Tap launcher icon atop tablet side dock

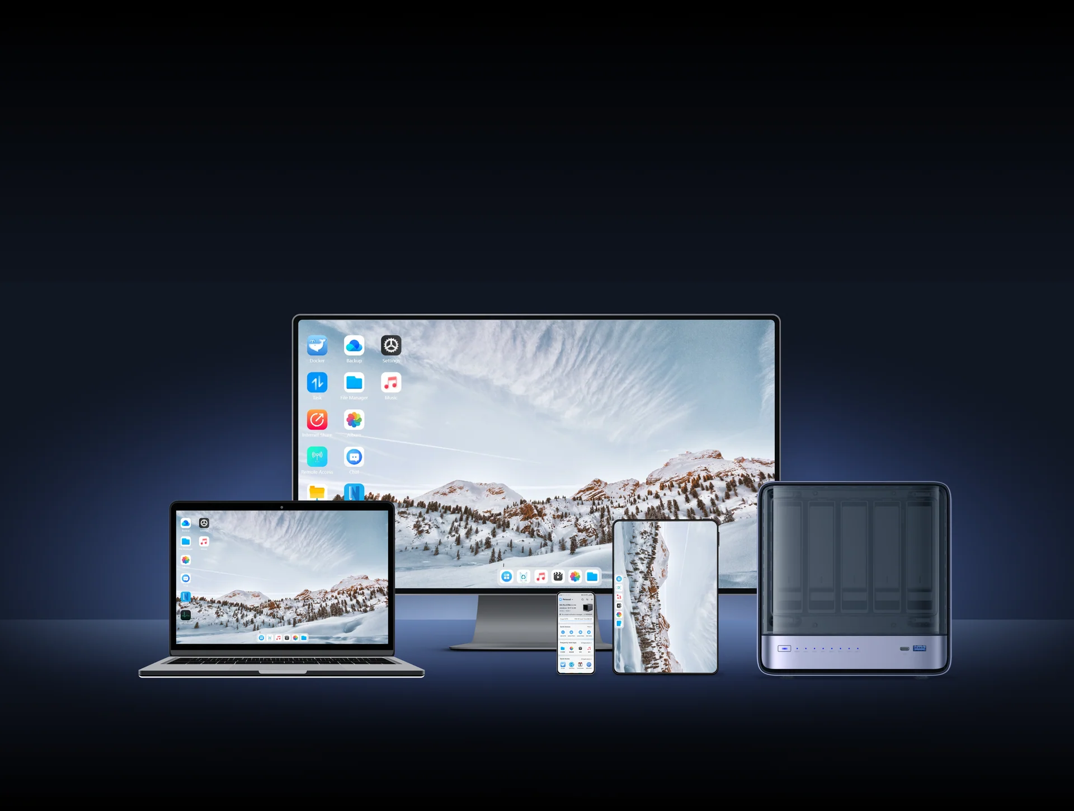click(x=619, y=579)
